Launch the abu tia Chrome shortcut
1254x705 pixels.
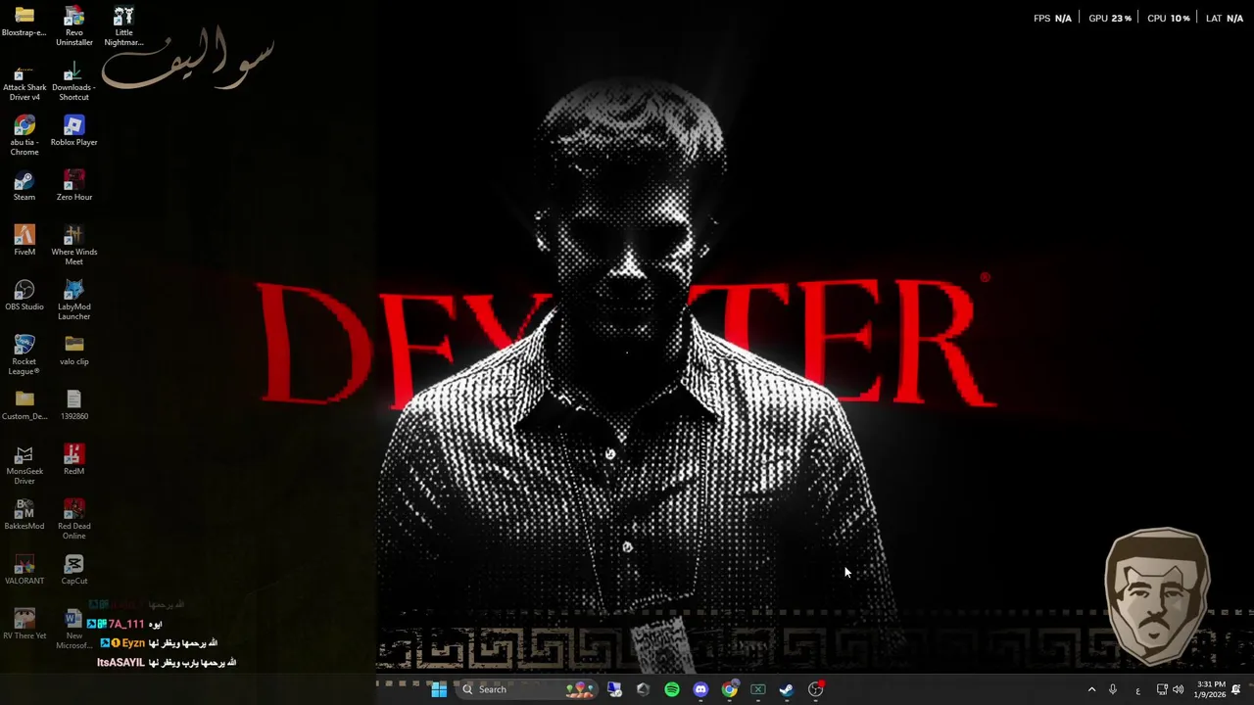[x=24, y=136]
